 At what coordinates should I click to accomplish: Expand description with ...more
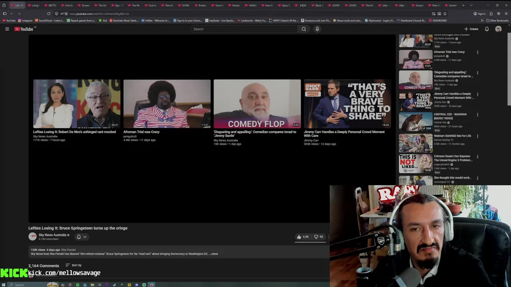click(214, 254)
